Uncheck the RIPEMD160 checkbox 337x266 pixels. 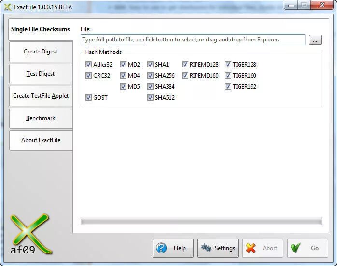(x=185, y=76)
